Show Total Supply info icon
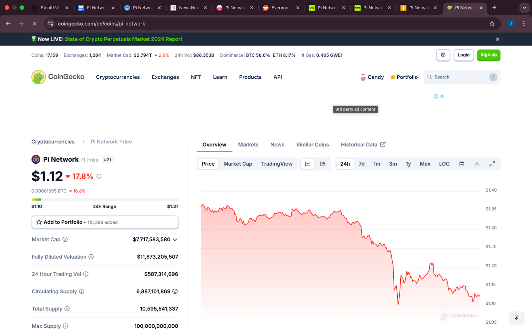This screenshot has height=332, width=532. click(x=67, y=309)
